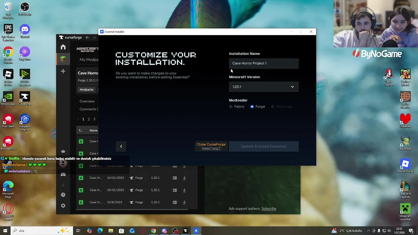Open Wallpaper Engine desktop icon
The height and width of the screenshot is (235, 418).
point(24,123)
